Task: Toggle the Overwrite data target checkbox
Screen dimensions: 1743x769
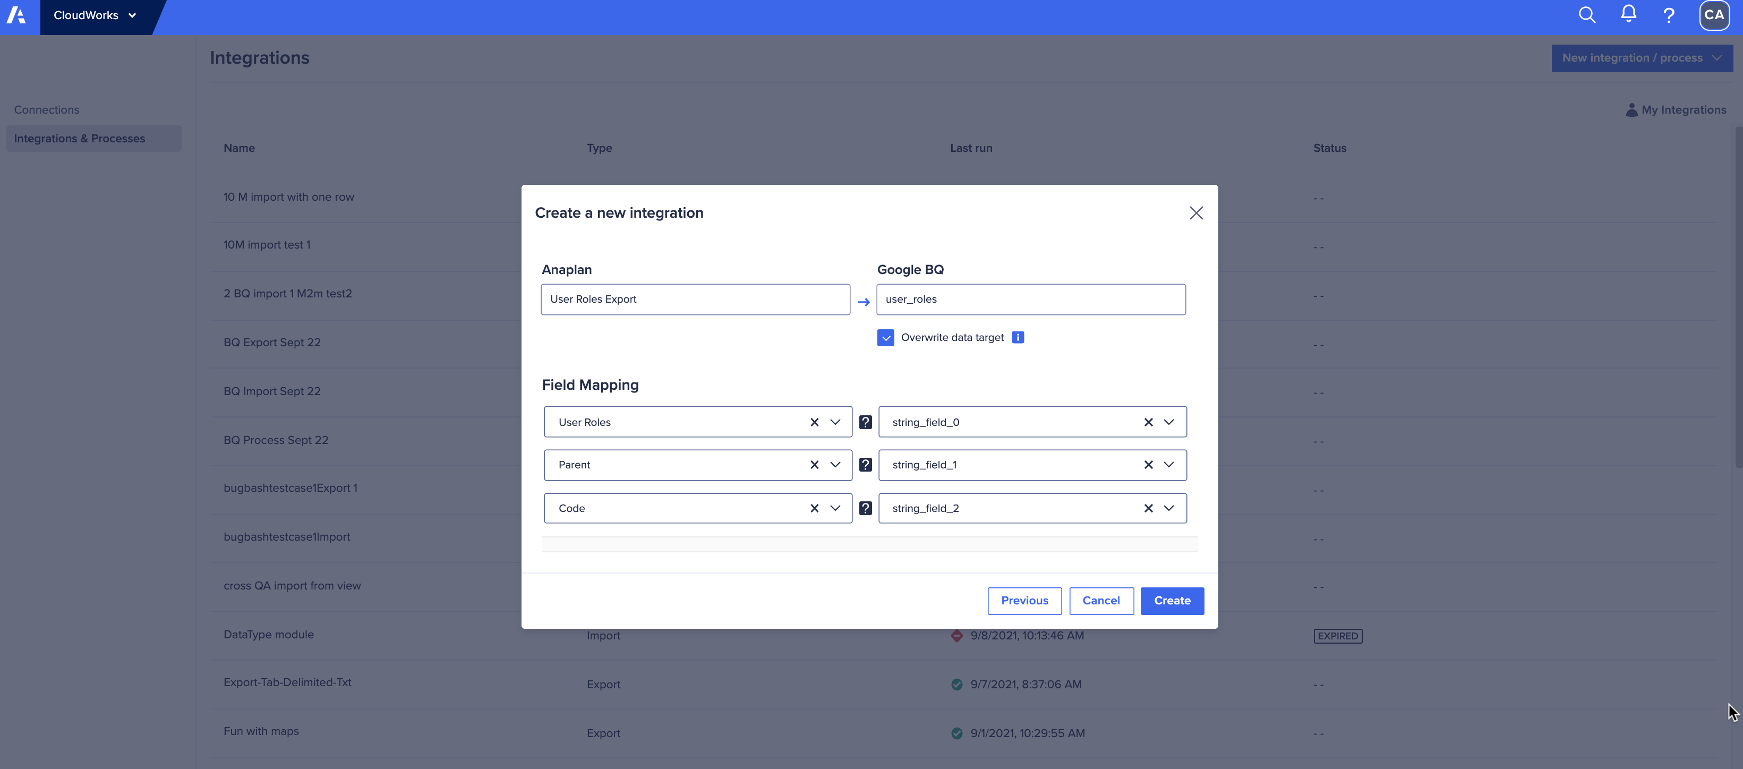Action: [884, 337]
